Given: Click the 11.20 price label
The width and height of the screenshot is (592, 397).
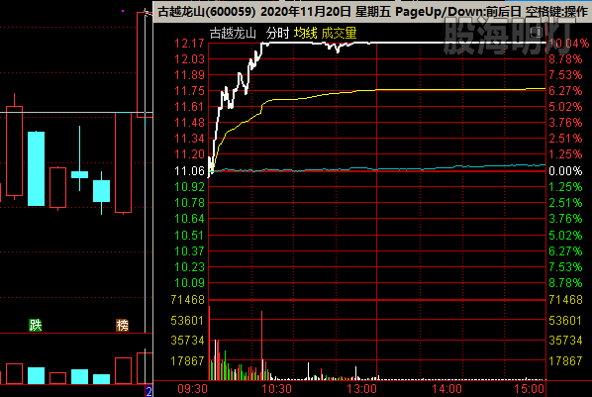Looking at the screenshot, I should pyautogui.click(x=189, y=154).
